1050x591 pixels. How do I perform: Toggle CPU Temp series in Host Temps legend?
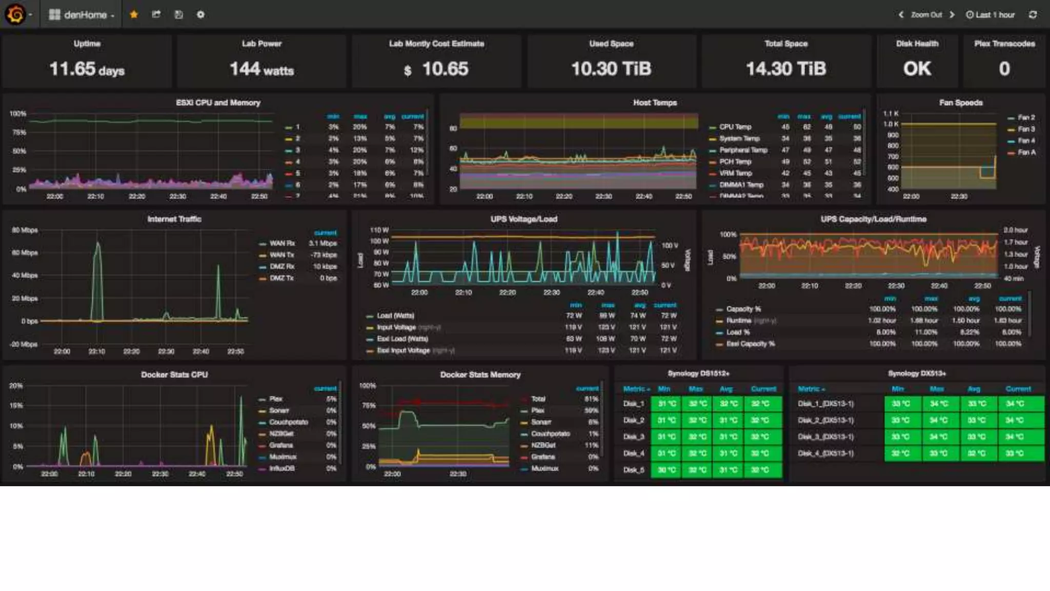coord(735,127)
